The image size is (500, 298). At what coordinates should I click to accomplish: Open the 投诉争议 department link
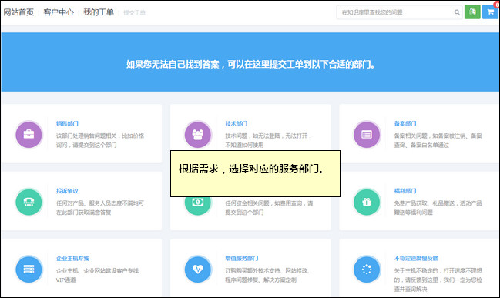click(67, 191)
